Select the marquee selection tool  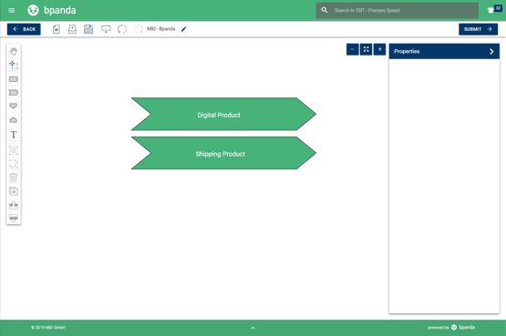(14, 65)
